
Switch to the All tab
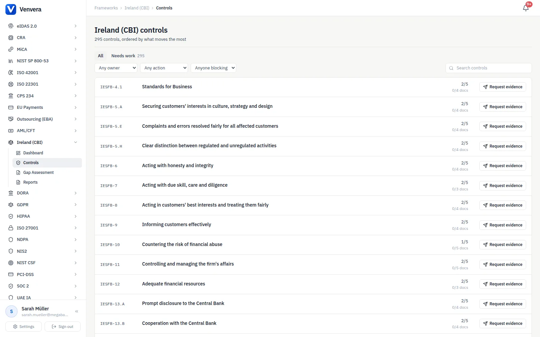coord(101,56)
